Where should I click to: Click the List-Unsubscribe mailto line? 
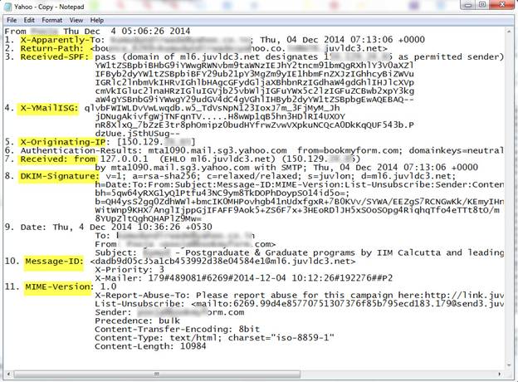(x=299, y=304)
